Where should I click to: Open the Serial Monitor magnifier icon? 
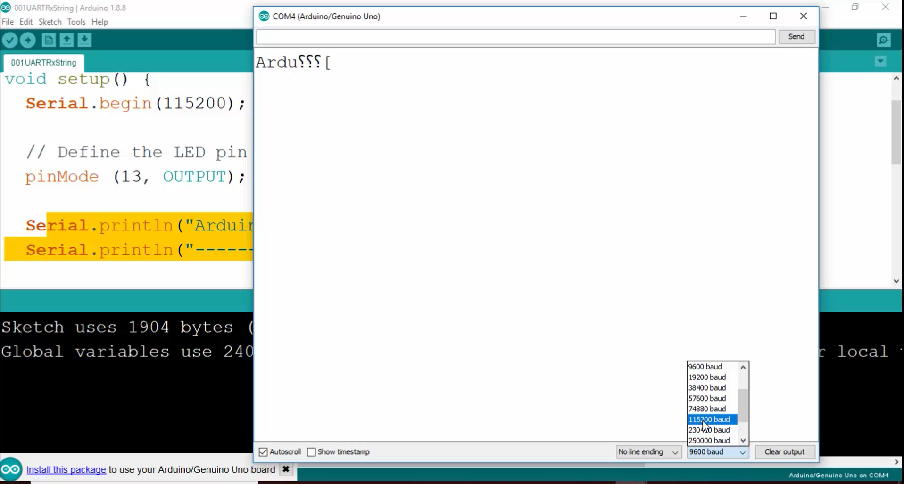883,40
